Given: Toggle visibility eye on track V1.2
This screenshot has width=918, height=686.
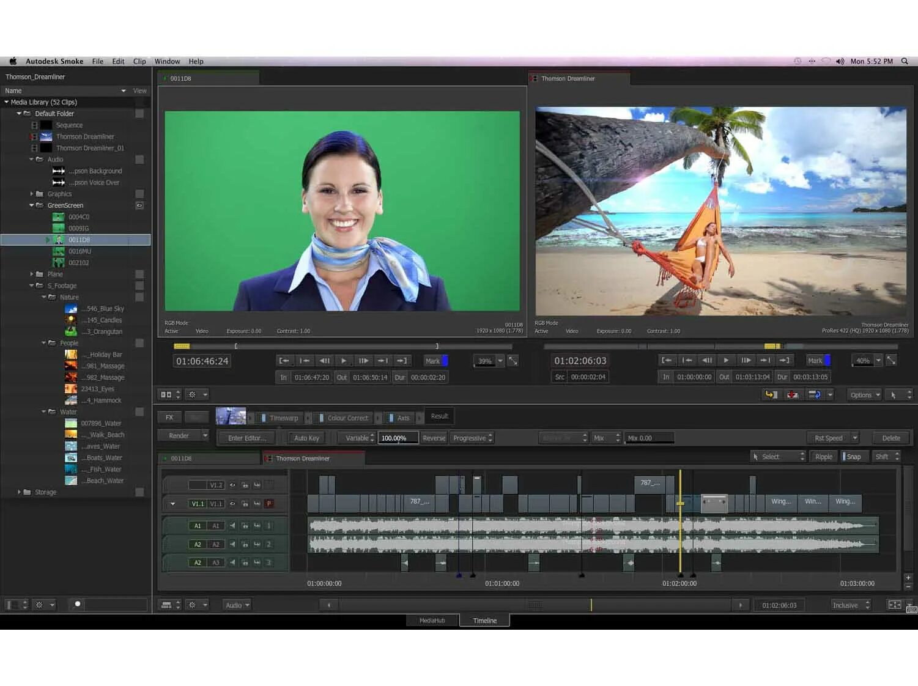Looking at the screenshot, I should 232,485.
